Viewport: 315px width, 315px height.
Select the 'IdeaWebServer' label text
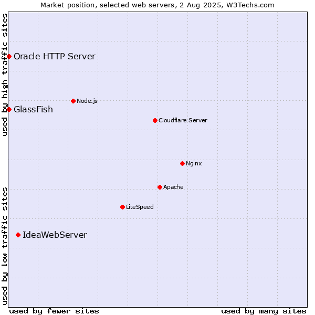pyautogui.click(x=55, y=235)
